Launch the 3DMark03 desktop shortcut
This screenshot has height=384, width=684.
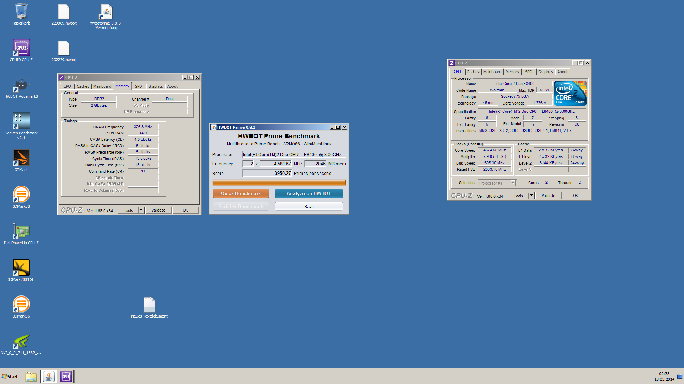[x=21, y=197]
